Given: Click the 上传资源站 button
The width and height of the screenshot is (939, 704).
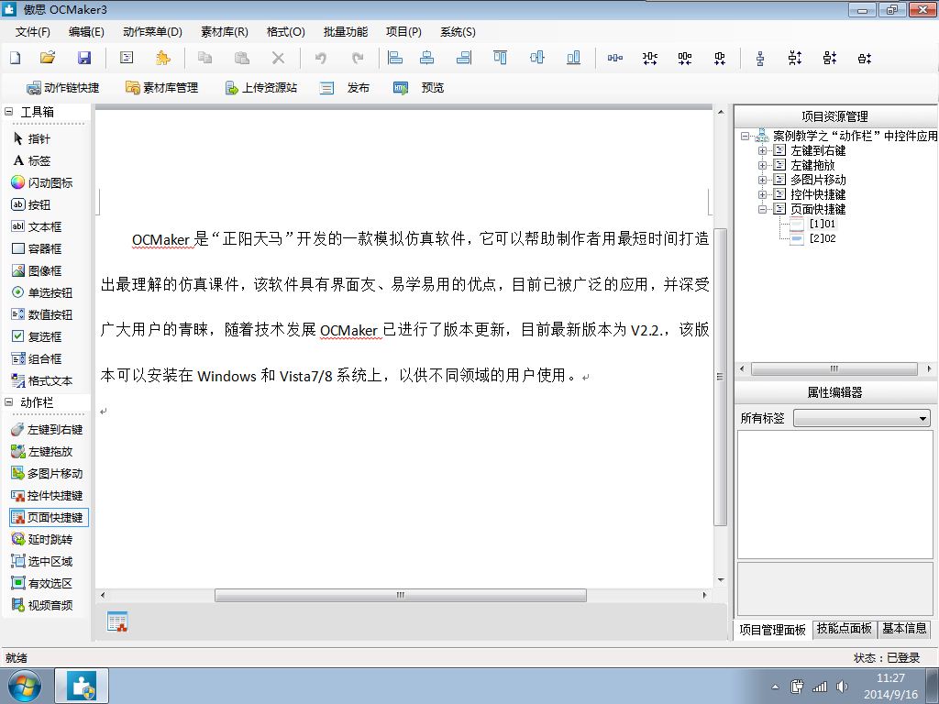Looking at the screenshot, I should 261,88.
